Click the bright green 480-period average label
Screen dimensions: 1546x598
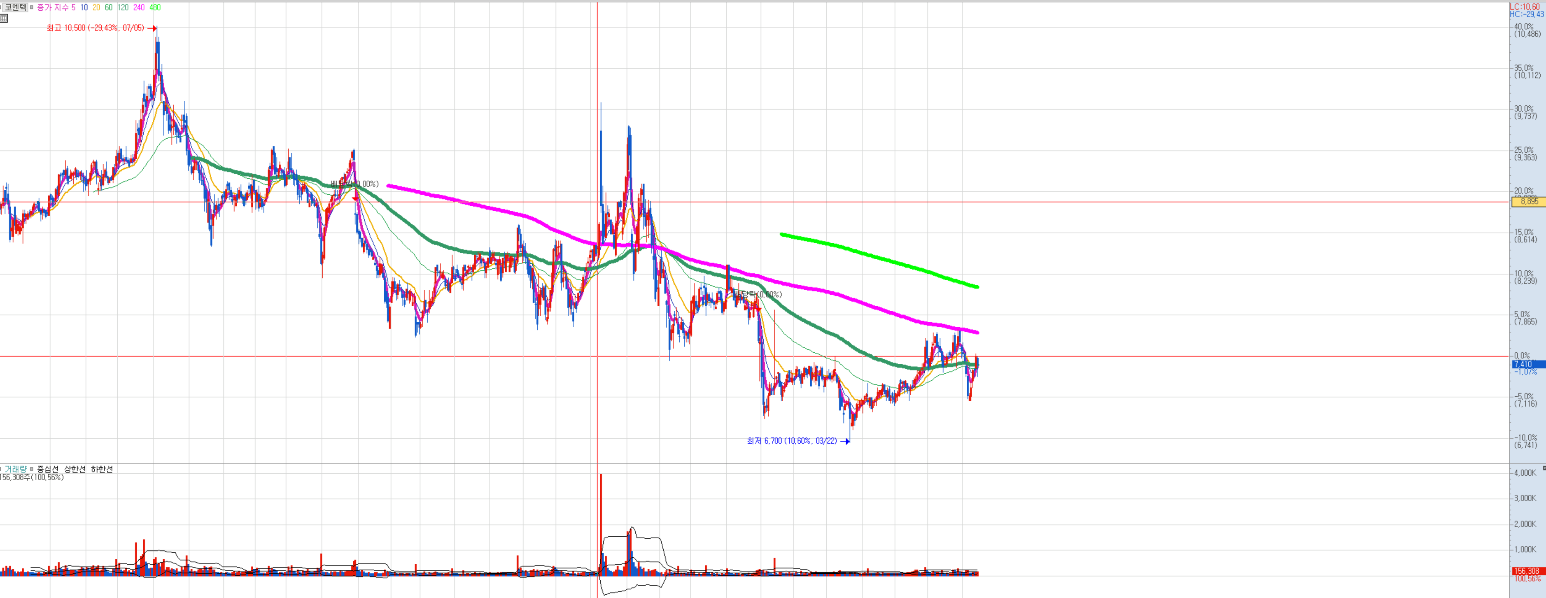(155, 7)
